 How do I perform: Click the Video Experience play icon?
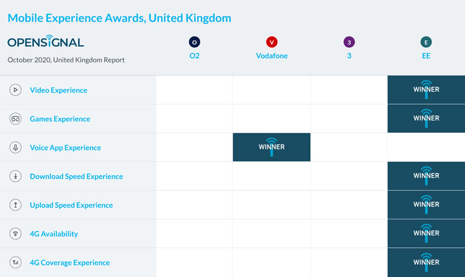click(15, 90)
